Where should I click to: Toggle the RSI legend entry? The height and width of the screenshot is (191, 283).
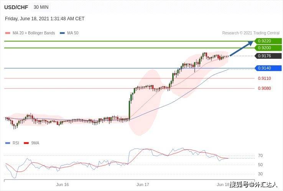pyautogui.click(x=15, y=143)
